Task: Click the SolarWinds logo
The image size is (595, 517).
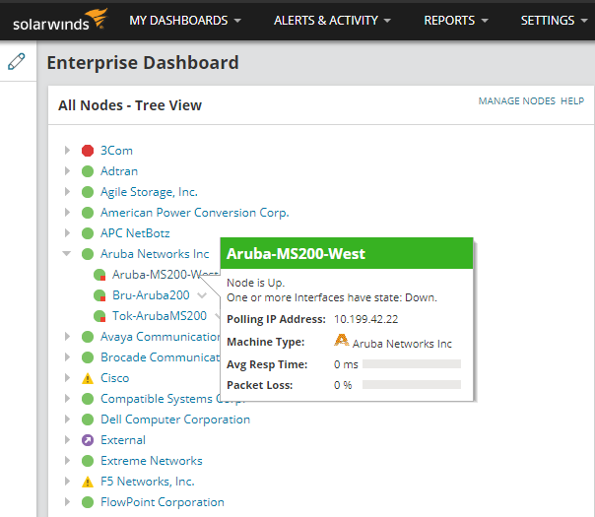Action: point(60,20)
